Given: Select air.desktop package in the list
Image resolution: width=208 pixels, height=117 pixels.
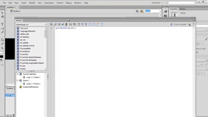Looking at the screenshot, I should [x=25, y=37].
